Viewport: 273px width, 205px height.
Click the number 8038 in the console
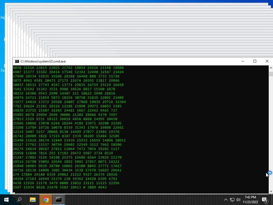click(17, 68)
